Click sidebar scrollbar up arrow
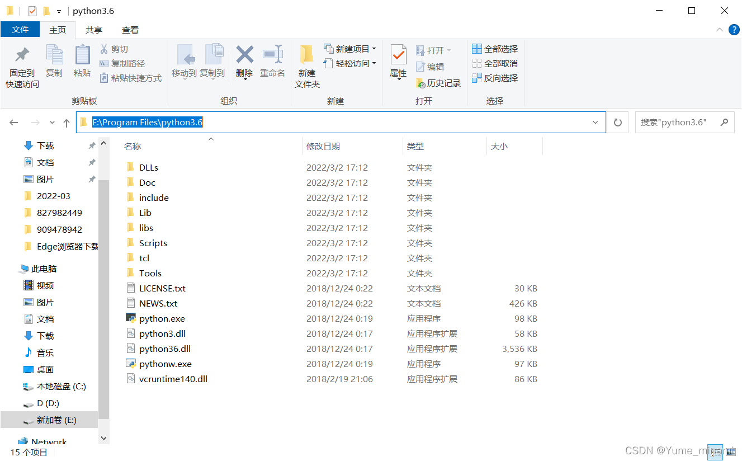This screenshot has height=461, width=742. pyautogui.click(x=103, y=143)
